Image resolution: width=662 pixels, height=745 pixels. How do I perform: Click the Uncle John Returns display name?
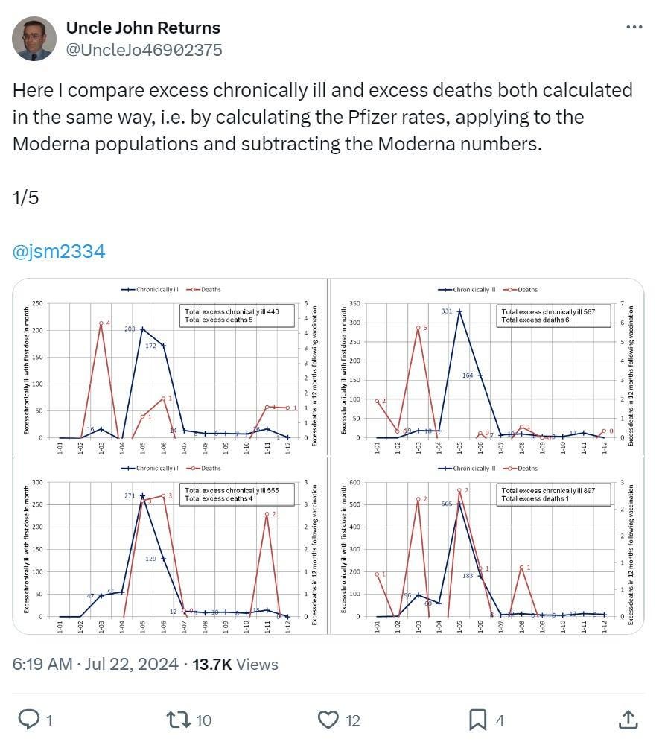pos(143,27)
